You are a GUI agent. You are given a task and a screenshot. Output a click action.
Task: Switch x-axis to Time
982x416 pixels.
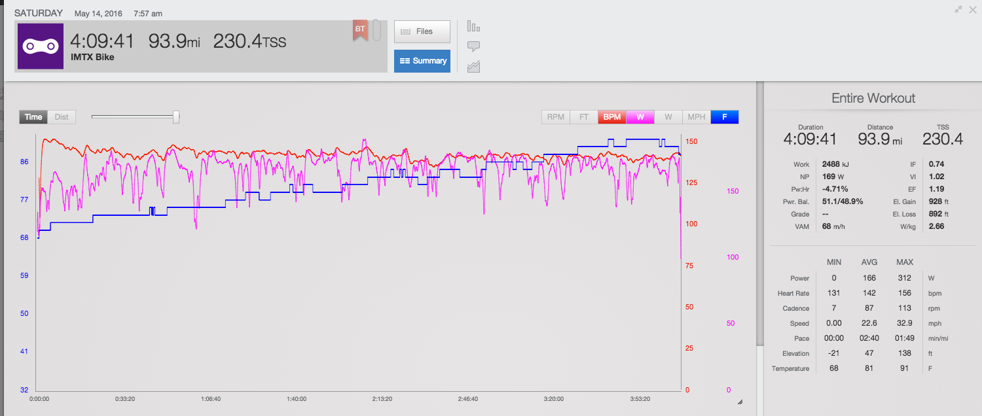[x=33, y=117]
